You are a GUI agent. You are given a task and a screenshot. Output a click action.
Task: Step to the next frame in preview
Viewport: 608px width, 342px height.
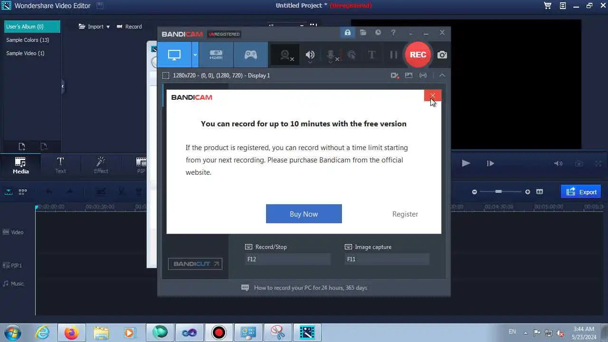pyautogui.click(x=491, y=163)
